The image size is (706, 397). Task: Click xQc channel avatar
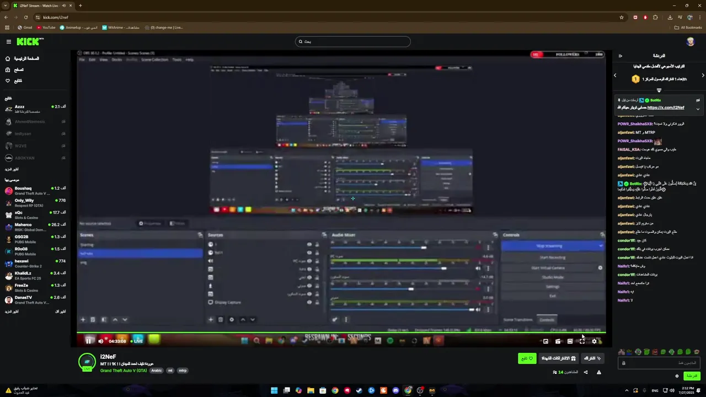[x=8, y=215]
